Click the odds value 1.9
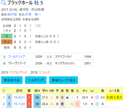The width and height of the screenshot is (123, 108). 85,104
